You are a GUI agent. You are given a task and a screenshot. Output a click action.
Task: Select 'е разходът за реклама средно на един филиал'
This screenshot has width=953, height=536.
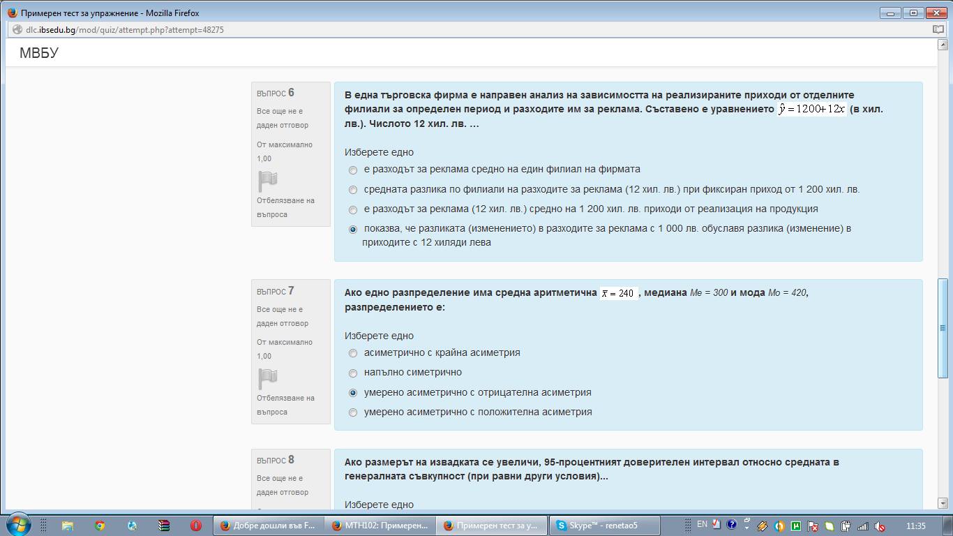[x=353, y=170]
